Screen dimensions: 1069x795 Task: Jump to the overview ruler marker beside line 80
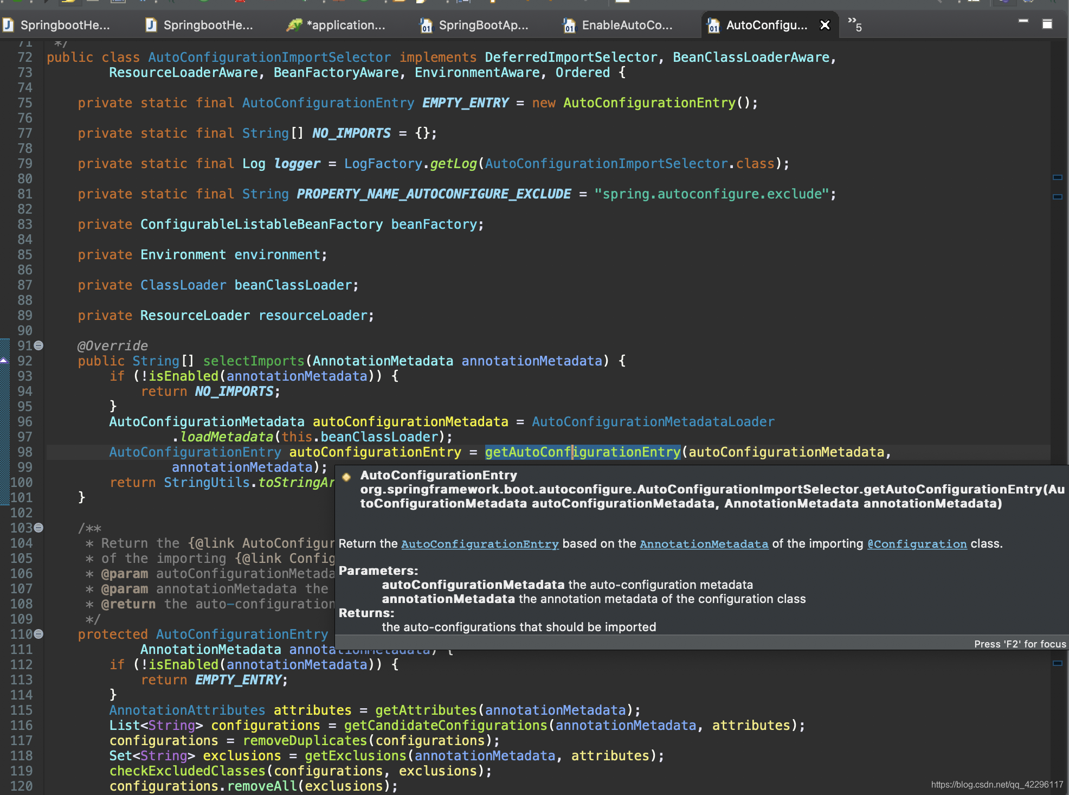point(1057,177)
